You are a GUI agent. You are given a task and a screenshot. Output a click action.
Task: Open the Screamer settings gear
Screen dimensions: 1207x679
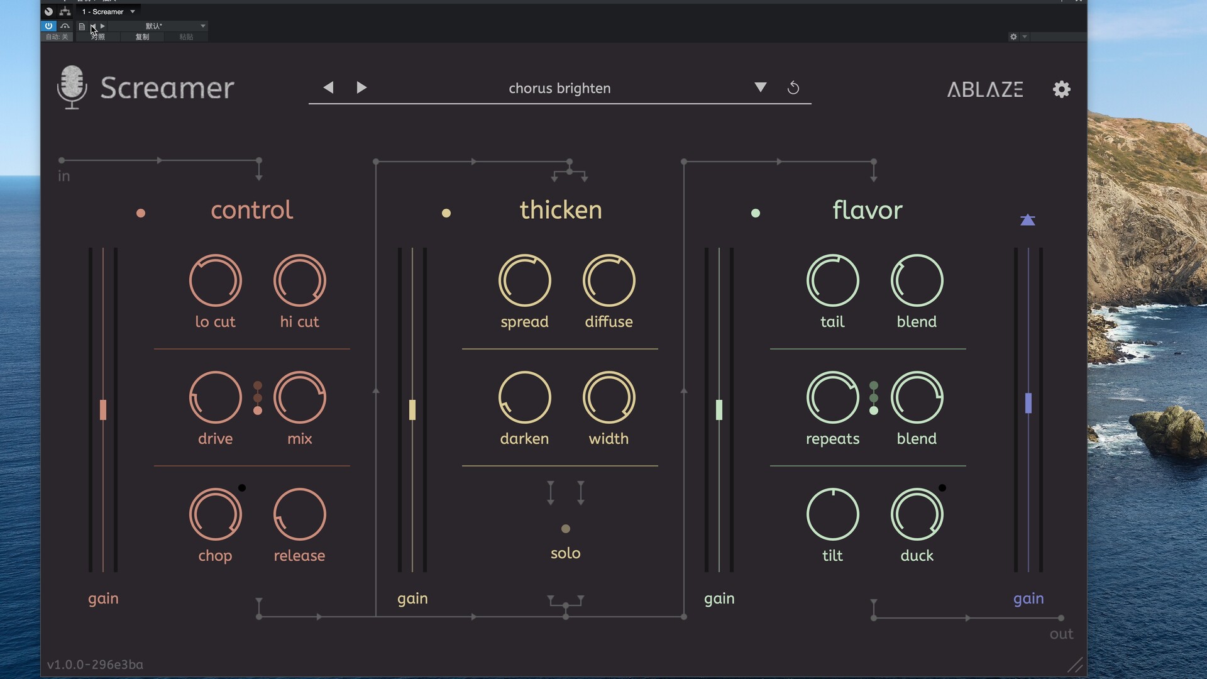pos(1061,89)
